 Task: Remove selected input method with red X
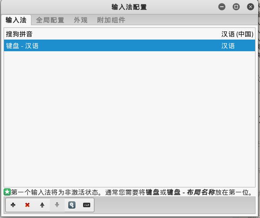[x=27, y=205]
